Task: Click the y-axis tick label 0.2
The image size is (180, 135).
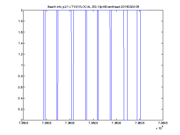Action: coord(20,109)
